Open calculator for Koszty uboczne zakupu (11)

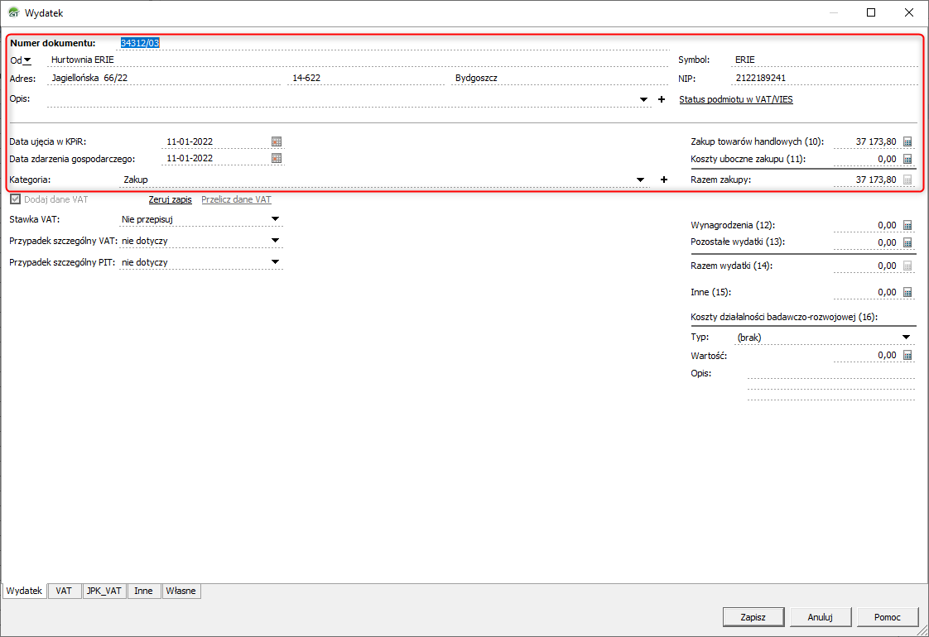907,159
